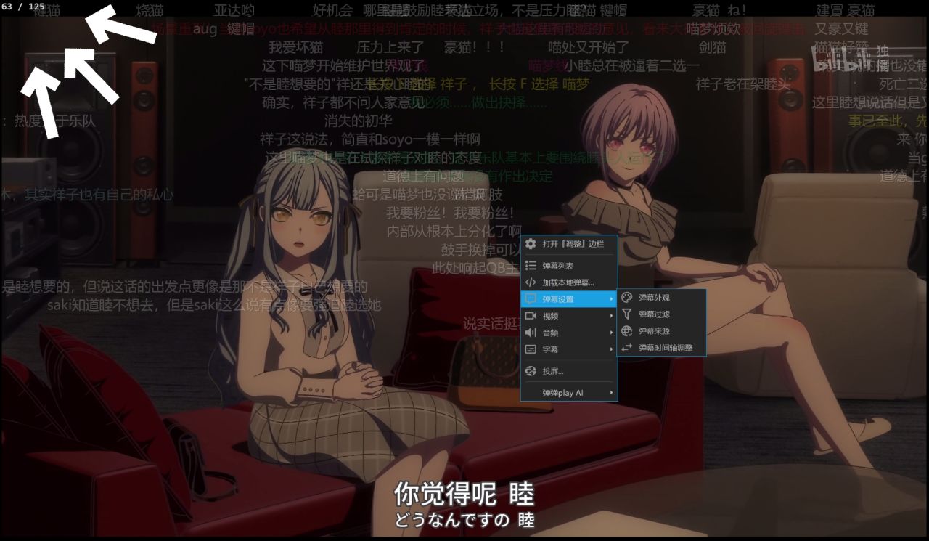Image resolution: width=929 pixels, height=541 pixels.
Task: Expand the 音频 submenu
Action: 569,333
